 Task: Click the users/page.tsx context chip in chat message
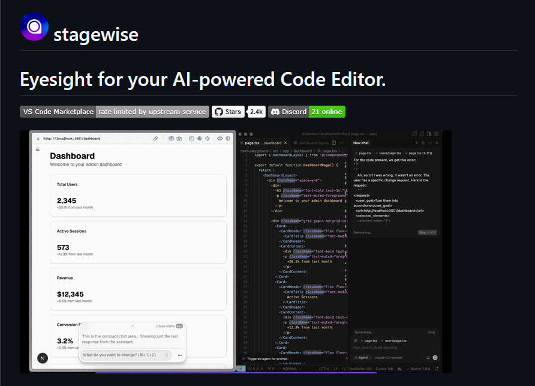(x=388, y=153)
